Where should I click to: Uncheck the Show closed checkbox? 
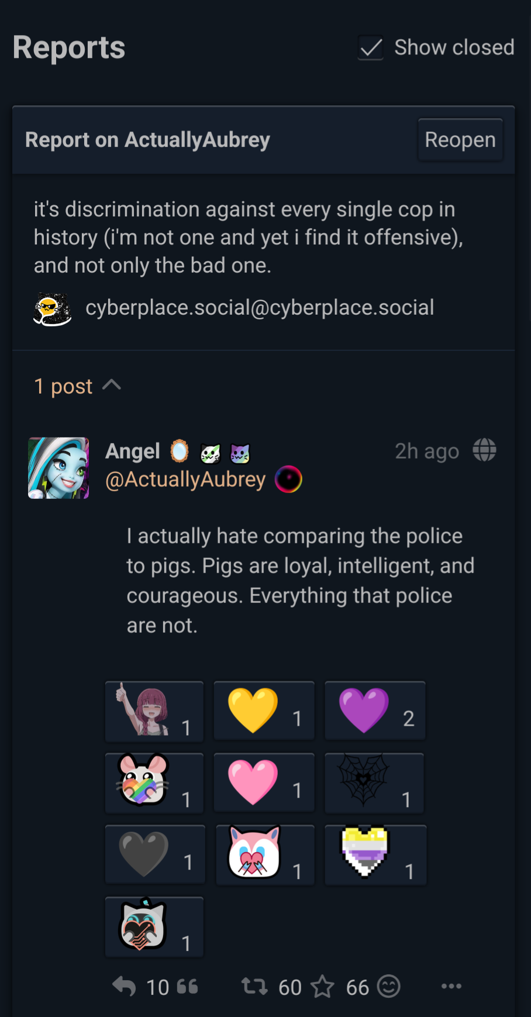(x=371, y=47)
